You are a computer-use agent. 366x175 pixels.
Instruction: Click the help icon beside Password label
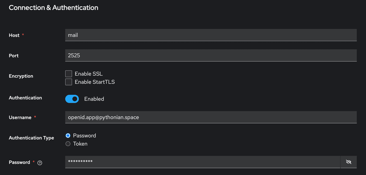tap(40, 163)
